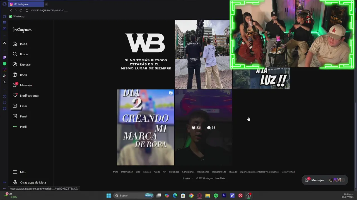
Task: Click site lock icon in address bar
Action: click(27, 10)
